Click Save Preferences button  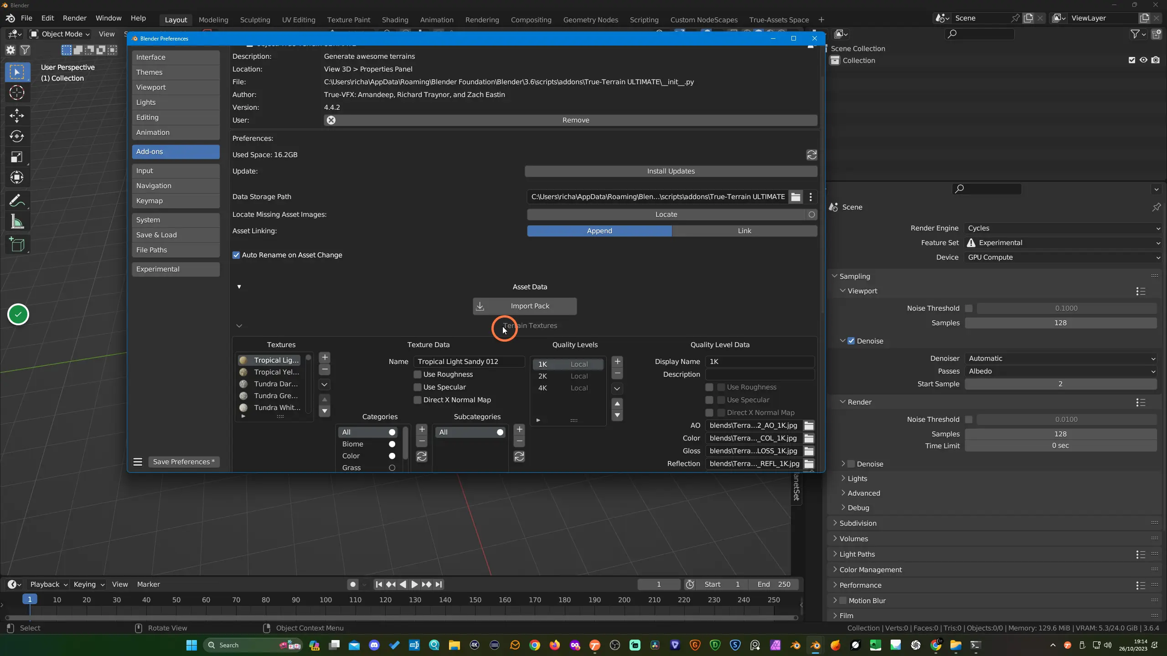click(x=184, y=462)
